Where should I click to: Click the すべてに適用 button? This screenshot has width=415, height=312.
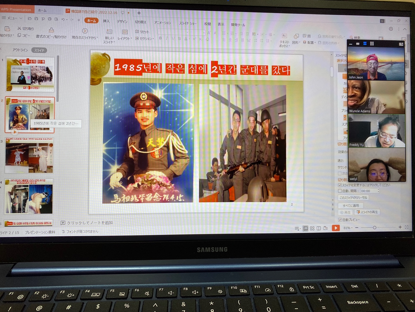pos(351,205)
